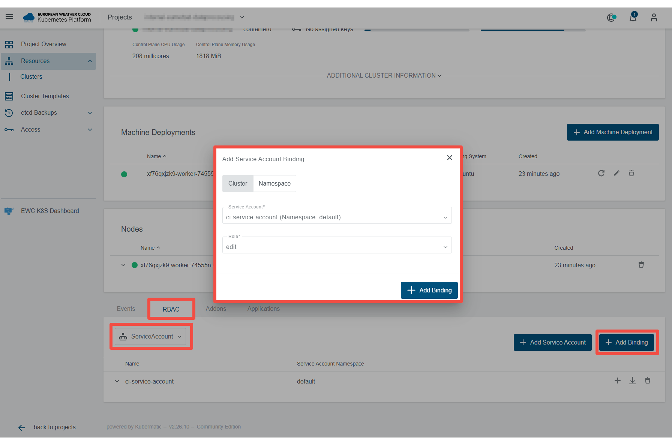Click the Project Overview grid icon
The width and height of the screenshot is (672, 445).
coord(9,44)
